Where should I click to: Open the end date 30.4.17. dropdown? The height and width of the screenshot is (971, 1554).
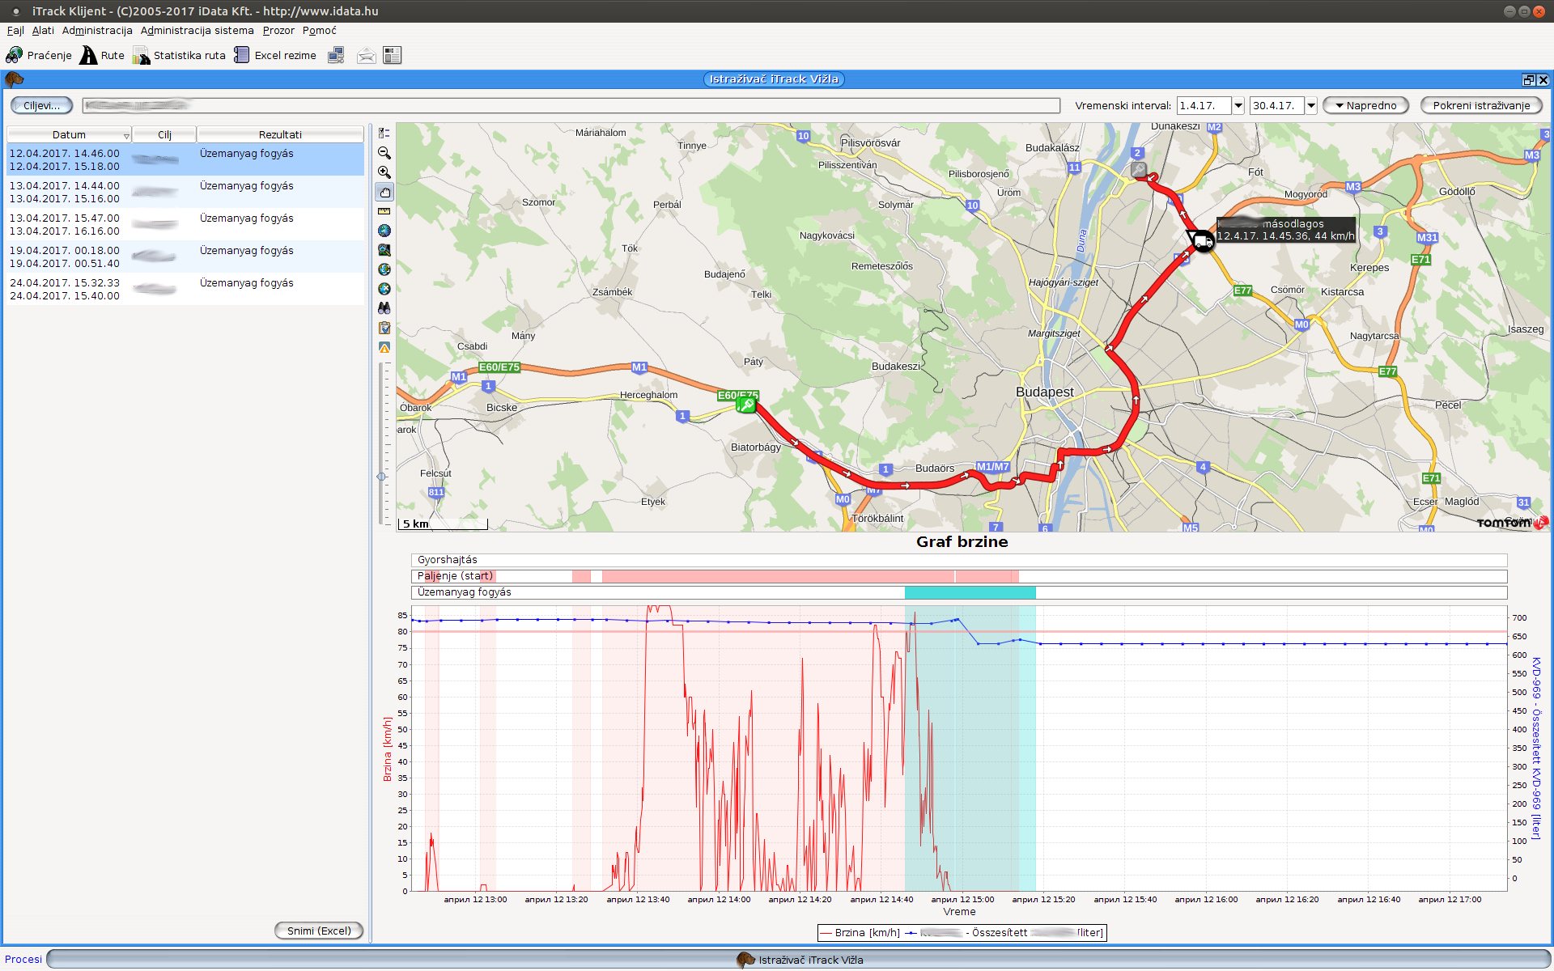coord(1310,105)
